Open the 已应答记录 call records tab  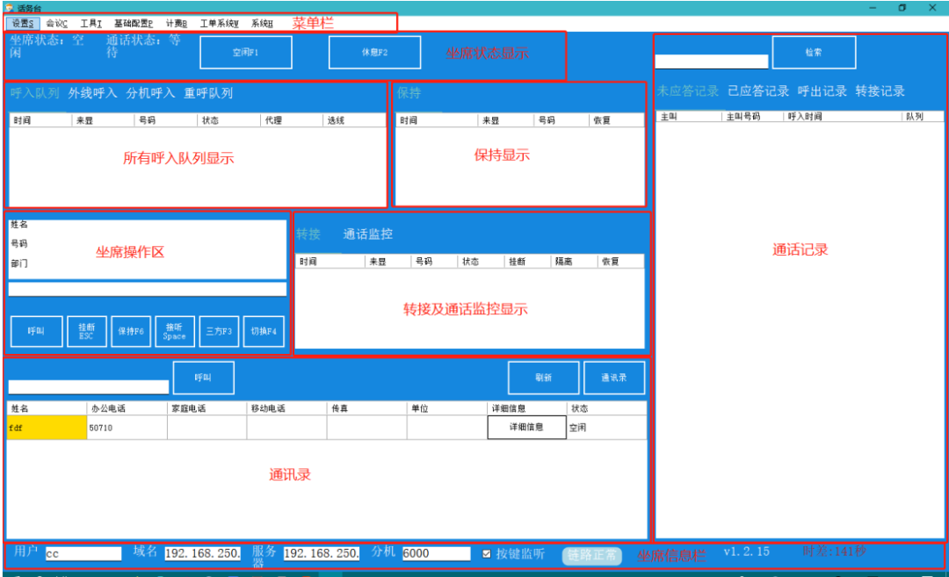758,91
